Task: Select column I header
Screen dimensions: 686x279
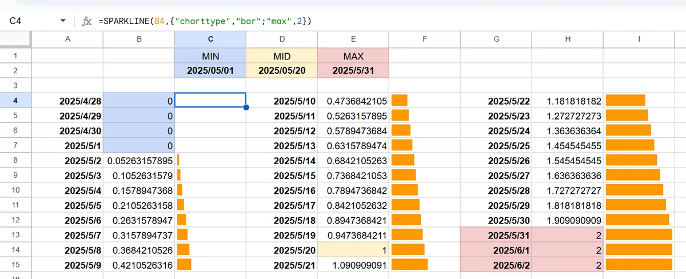Action: tap(639, 39)
